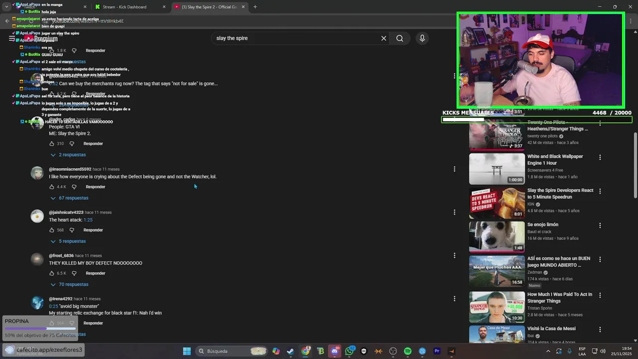This screenshot has height=359, width=638.
Task: Dislike the comment by @frost_6836
Action: 74,273
